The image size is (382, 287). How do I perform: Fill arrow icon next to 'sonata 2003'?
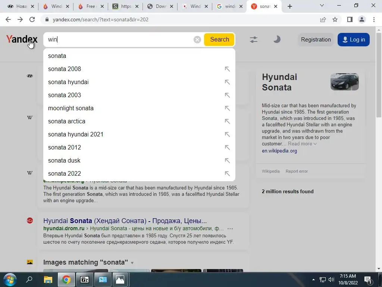click(227, 95)
